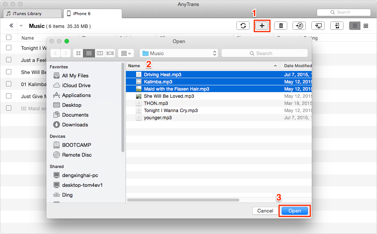
Task: Open the Music folder location popup
Action: [179, 53]
